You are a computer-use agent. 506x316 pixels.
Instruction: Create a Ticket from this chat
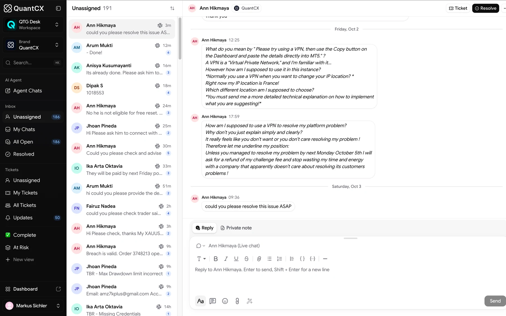pyautogui.click(x=458, y=8)
